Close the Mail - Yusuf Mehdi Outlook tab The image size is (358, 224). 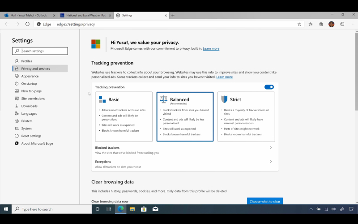(x=54, y=16)
